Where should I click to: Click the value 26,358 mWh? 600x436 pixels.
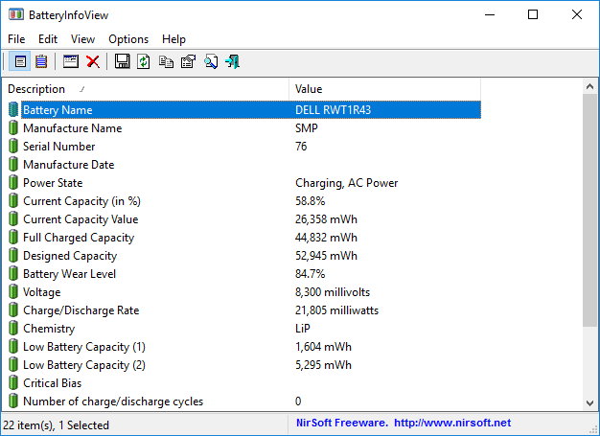326,219
